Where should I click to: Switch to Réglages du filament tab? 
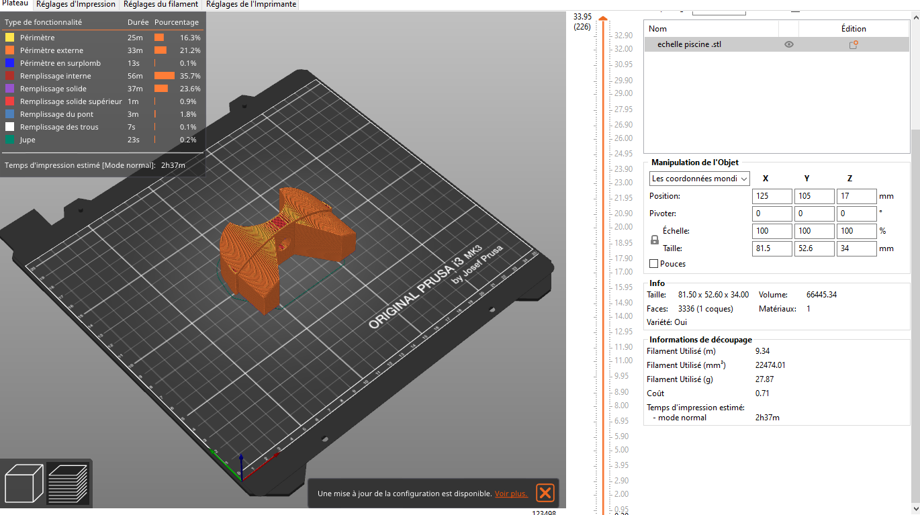pyautogui.click(x=161, y=4)
